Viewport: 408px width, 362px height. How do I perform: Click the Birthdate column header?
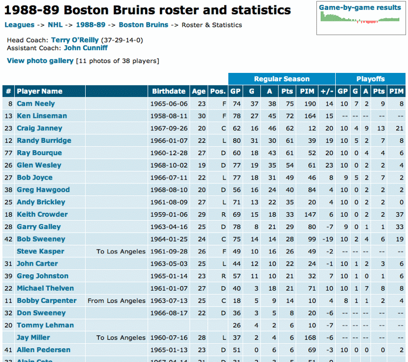169,91
